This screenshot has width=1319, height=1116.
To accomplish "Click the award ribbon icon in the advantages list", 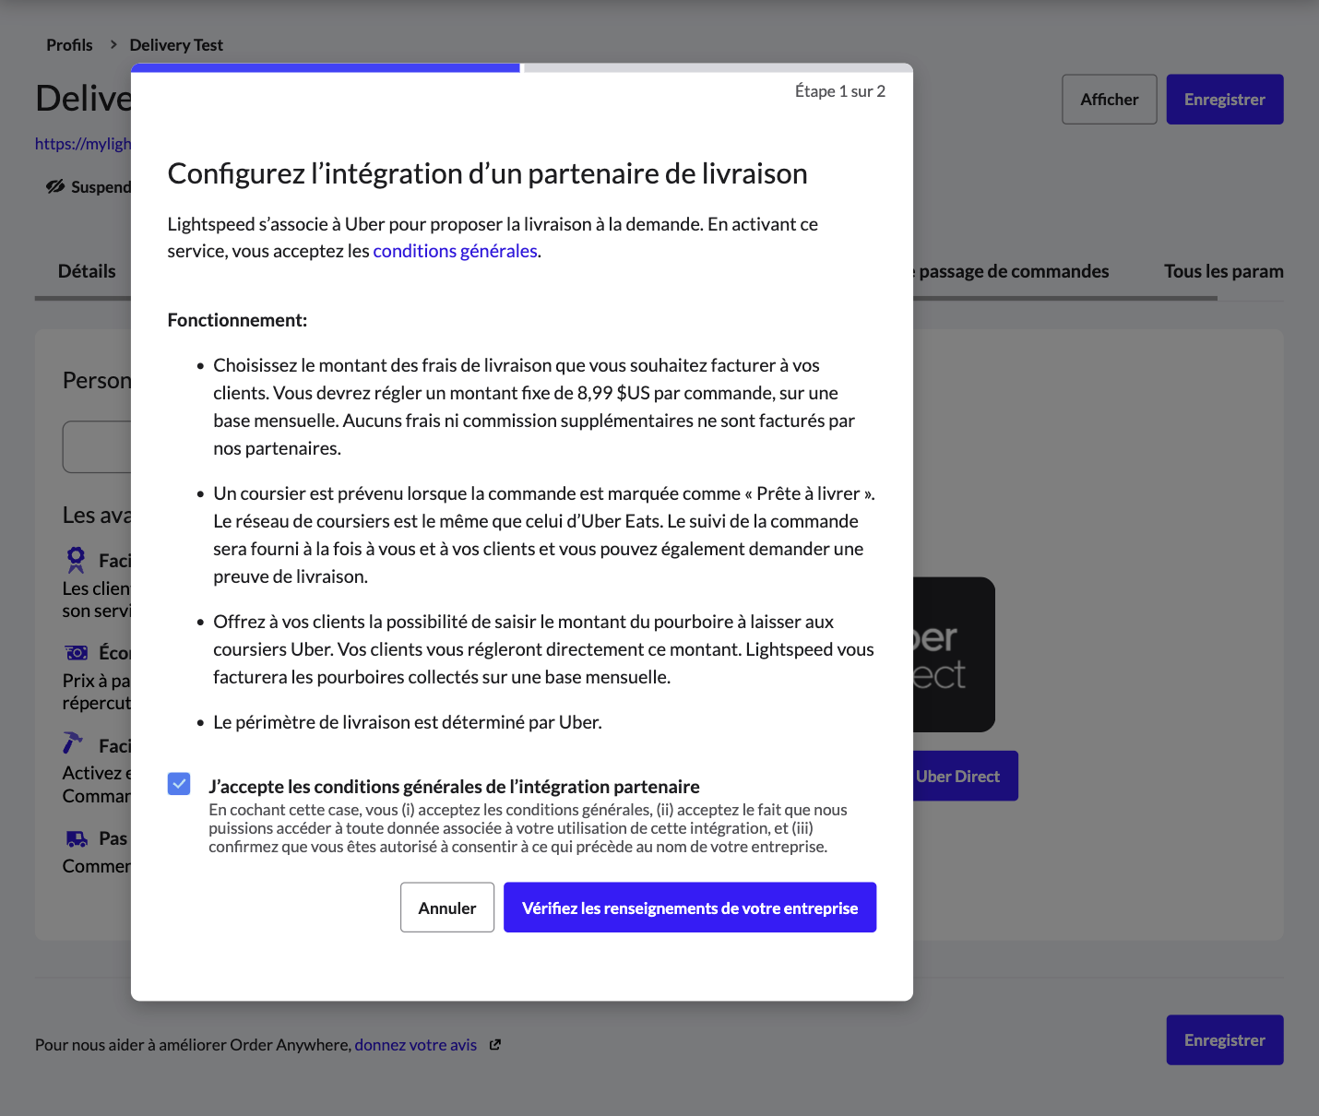I will click(x=76, y=560).
